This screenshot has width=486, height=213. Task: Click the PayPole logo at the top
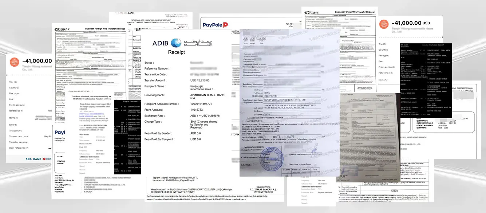[x=216, y=25]
